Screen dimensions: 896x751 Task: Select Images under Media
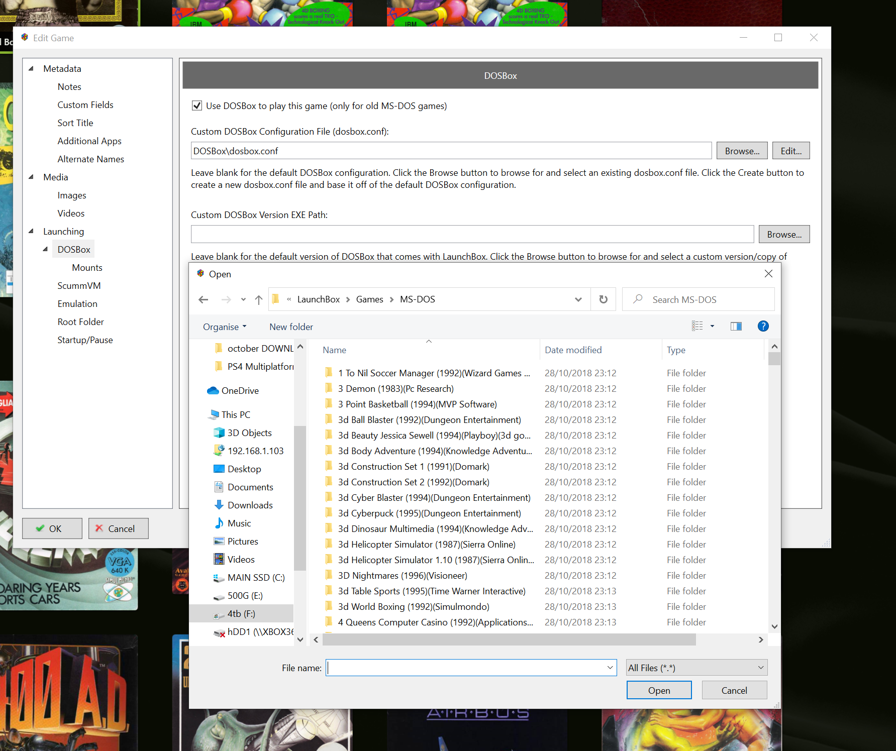[72, 195]
